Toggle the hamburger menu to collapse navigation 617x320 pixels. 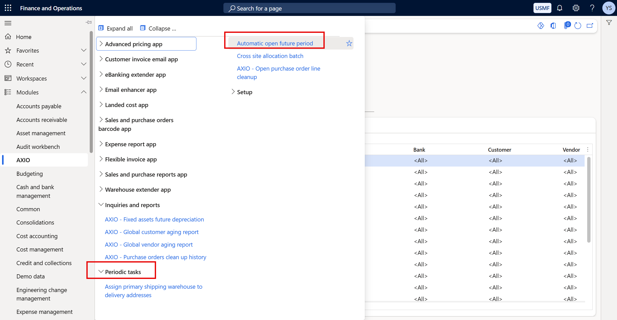point(8,23)
